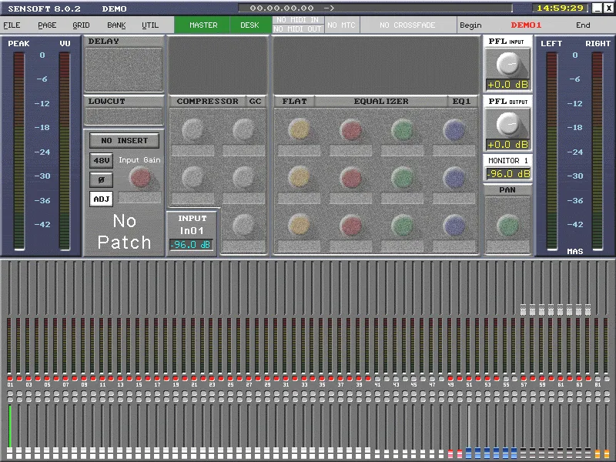
Task: Click the blue channel 51 fader handle
Action: click(x=469, y=453)
